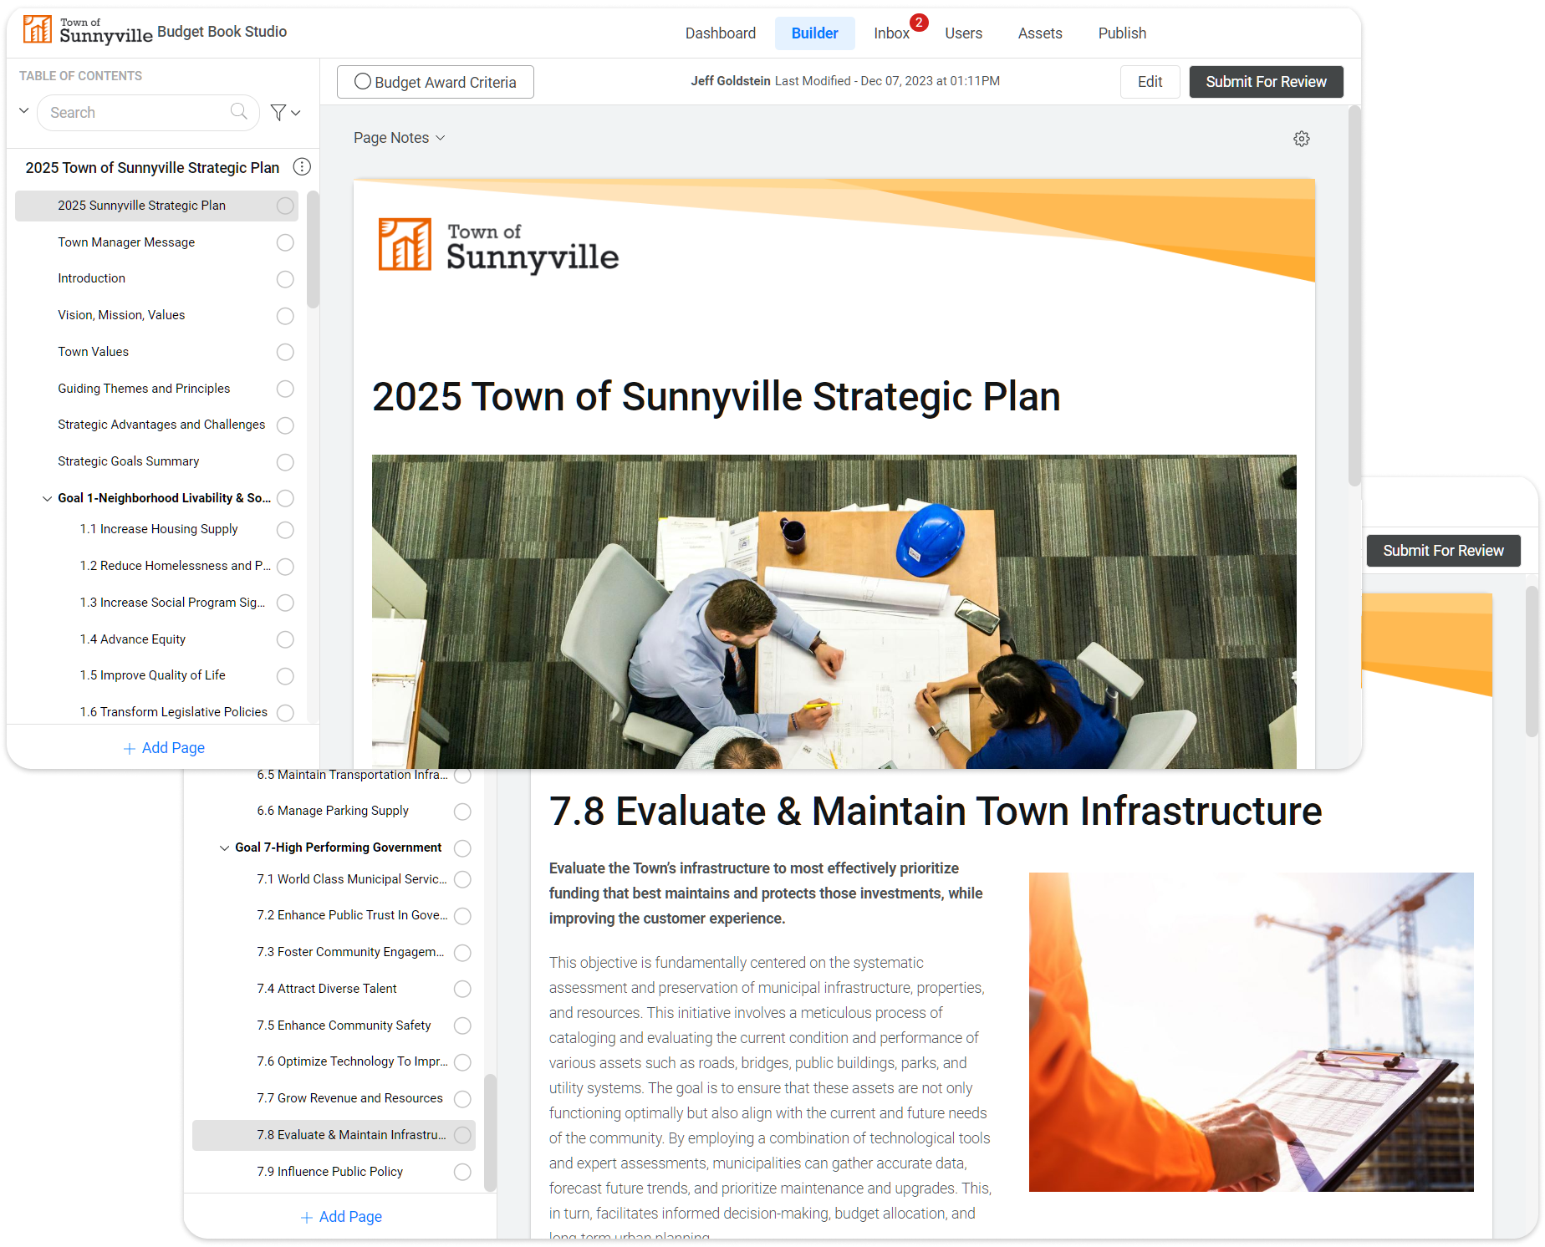Toggle the status circle for 1.4 Advance Equity
The image size is (1545, 1247).
(x=285, y=639)
